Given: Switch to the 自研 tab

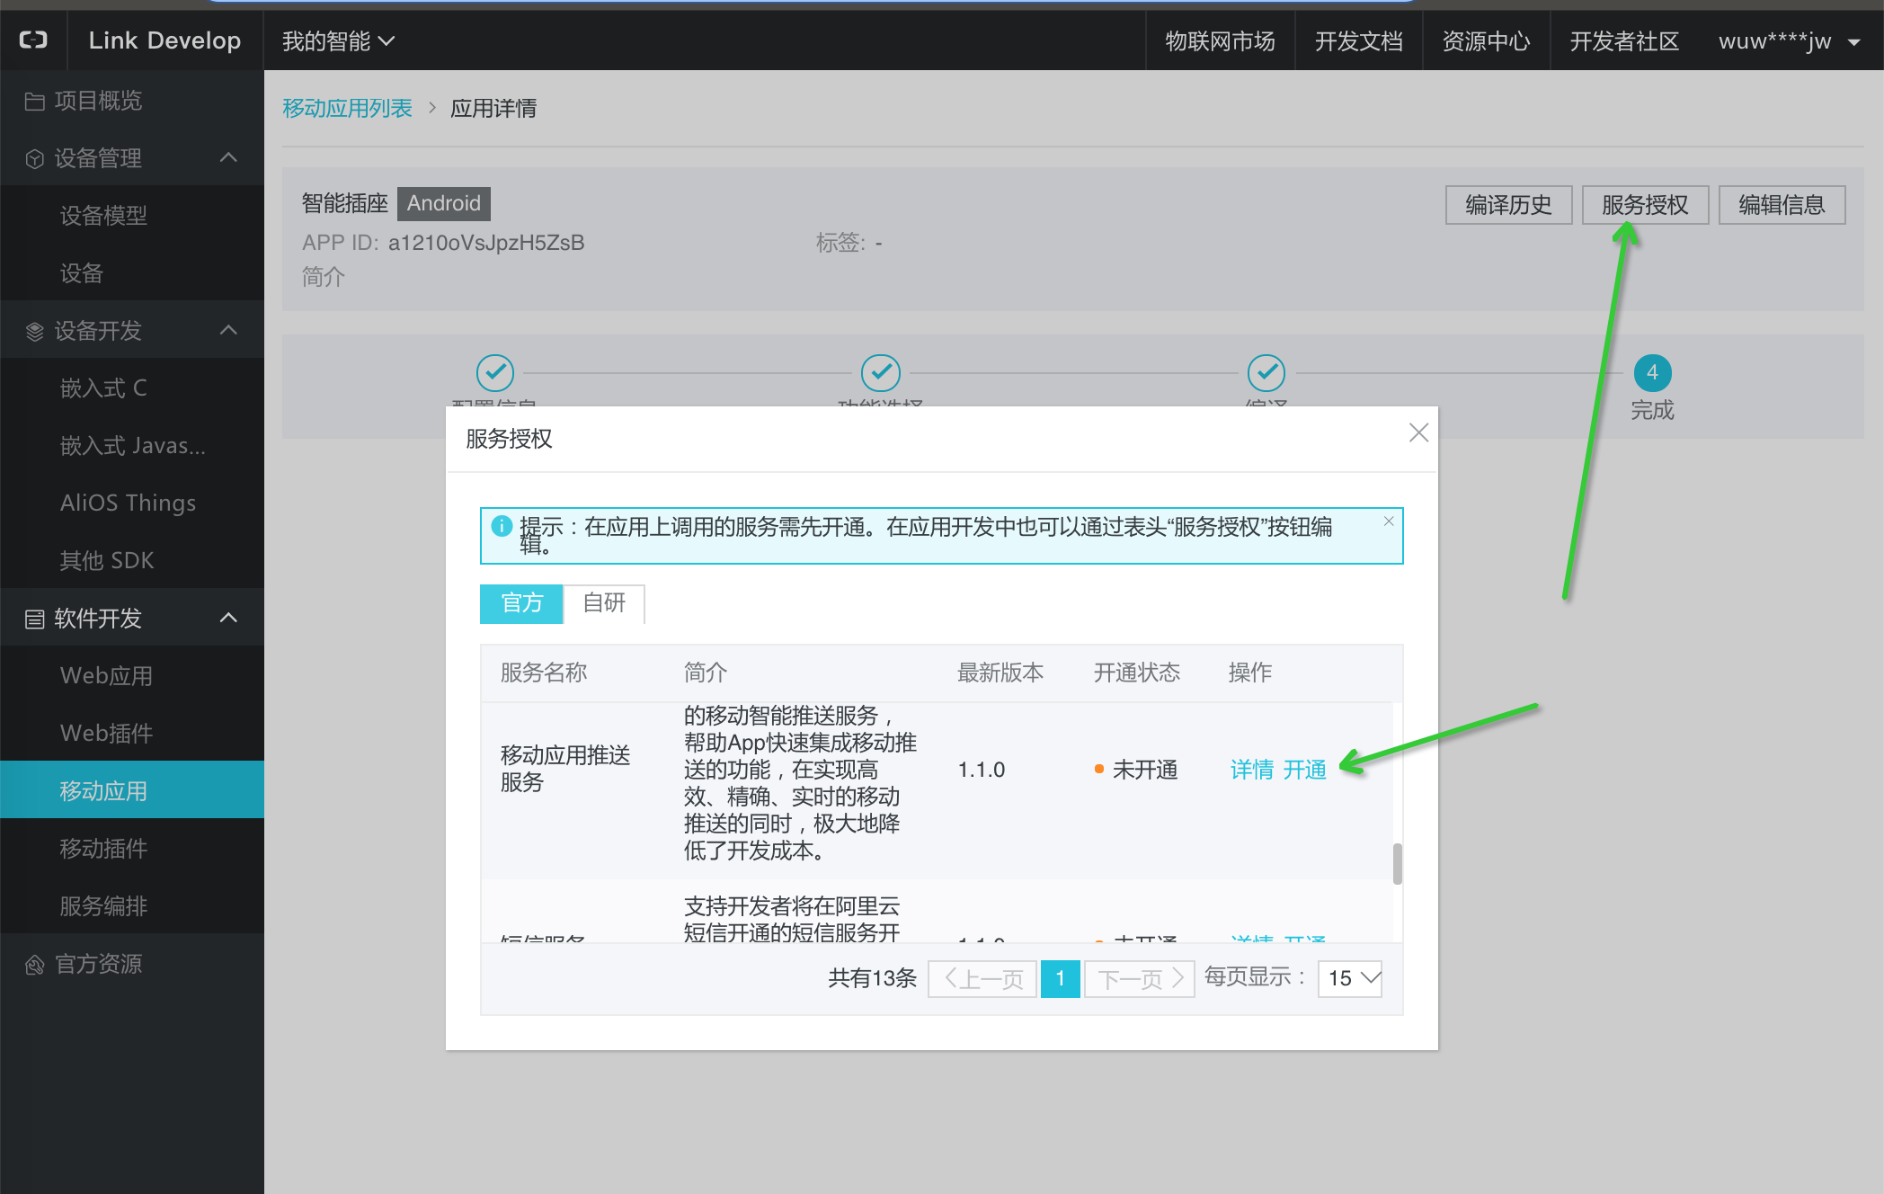Looking at the screenshot, I should point(604,602).
